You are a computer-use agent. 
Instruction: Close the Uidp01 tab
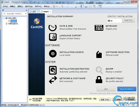[x=51, y=12]
